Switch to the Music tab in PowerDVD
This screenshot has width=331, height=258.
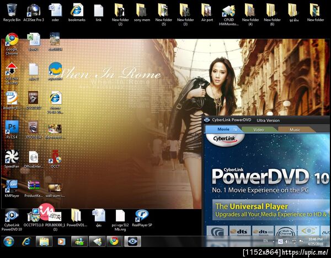[x=295, y=130]
